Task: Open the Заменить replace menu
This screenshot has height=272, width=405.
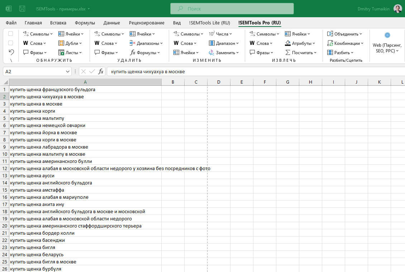Action: pos(224,52)
